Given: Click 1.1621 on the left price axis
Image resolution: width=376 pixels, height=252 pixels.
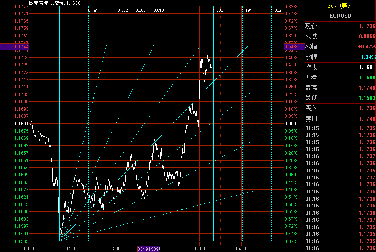Looking at the screenshot, I should pyautogui.click(x=21, y=197).
